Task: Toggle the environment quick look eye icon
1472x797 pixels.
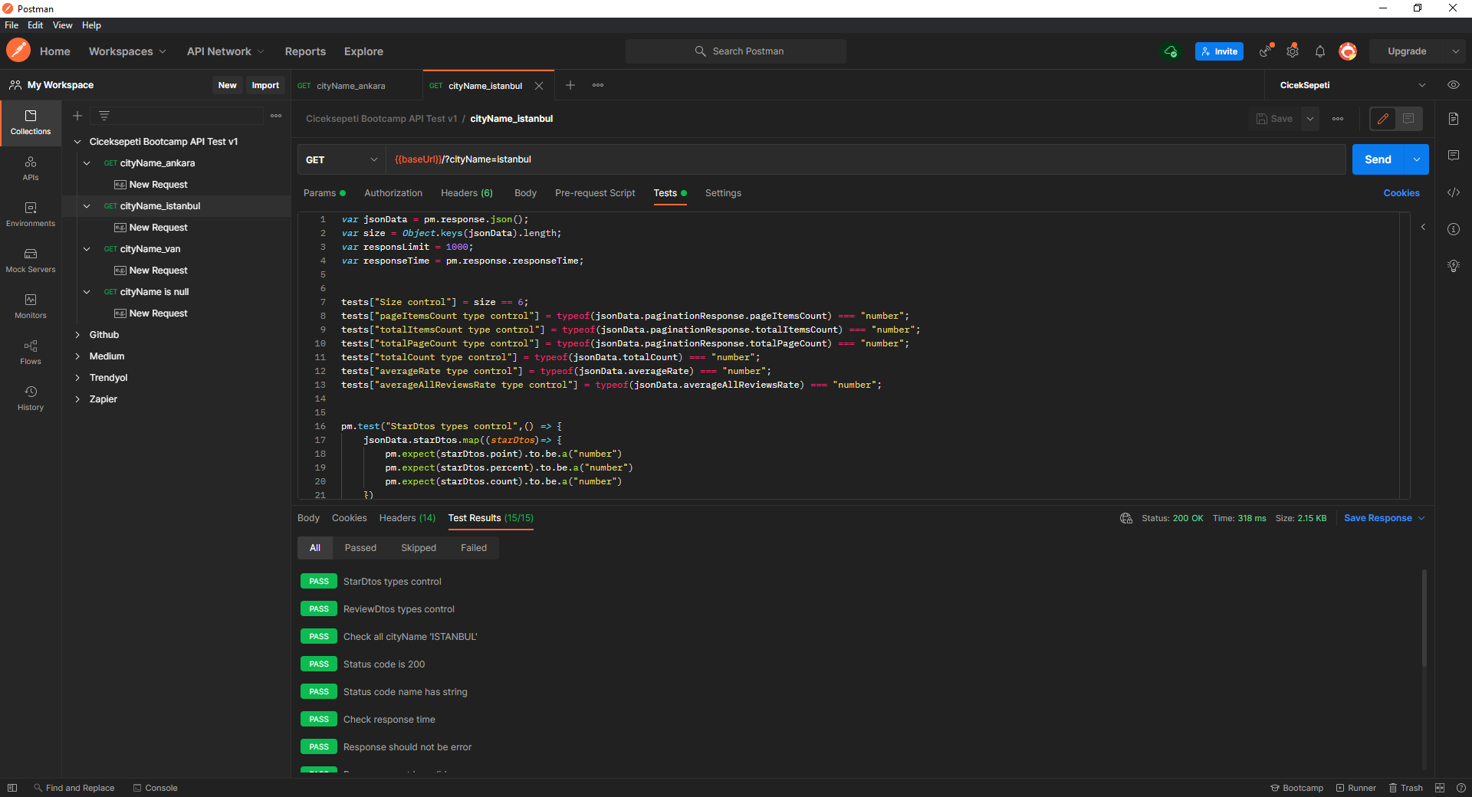Action: click(x=1454, y=84)
